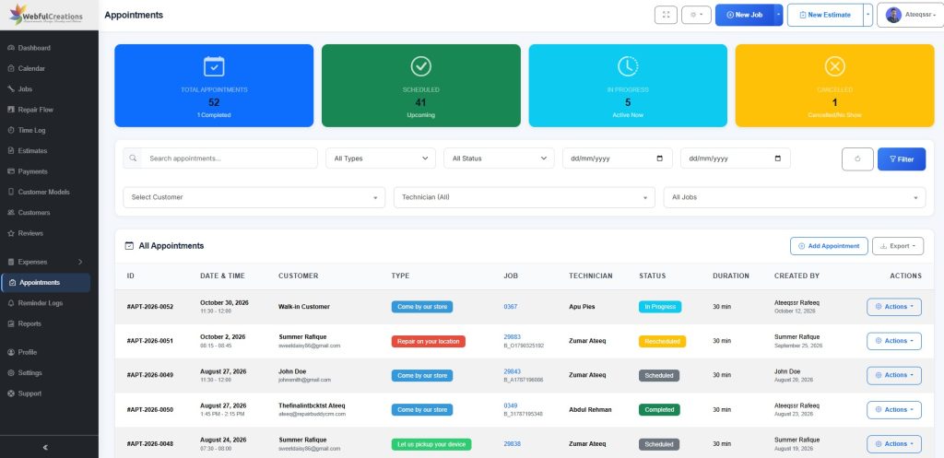The height and width of the screenshot is (458, 944).
Task: Open job link 29838
Action: [x=513, y=444]
